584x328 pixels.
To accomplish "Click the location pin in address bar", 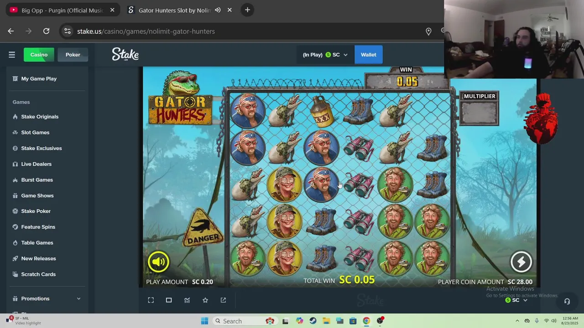I will (x=428, y=31).
